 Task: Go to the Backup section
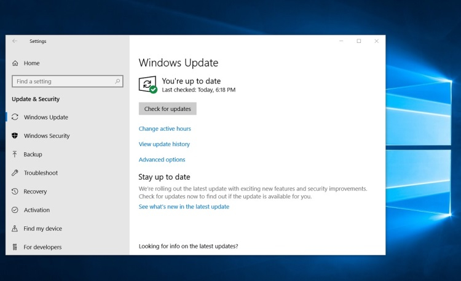click(33, 154)
